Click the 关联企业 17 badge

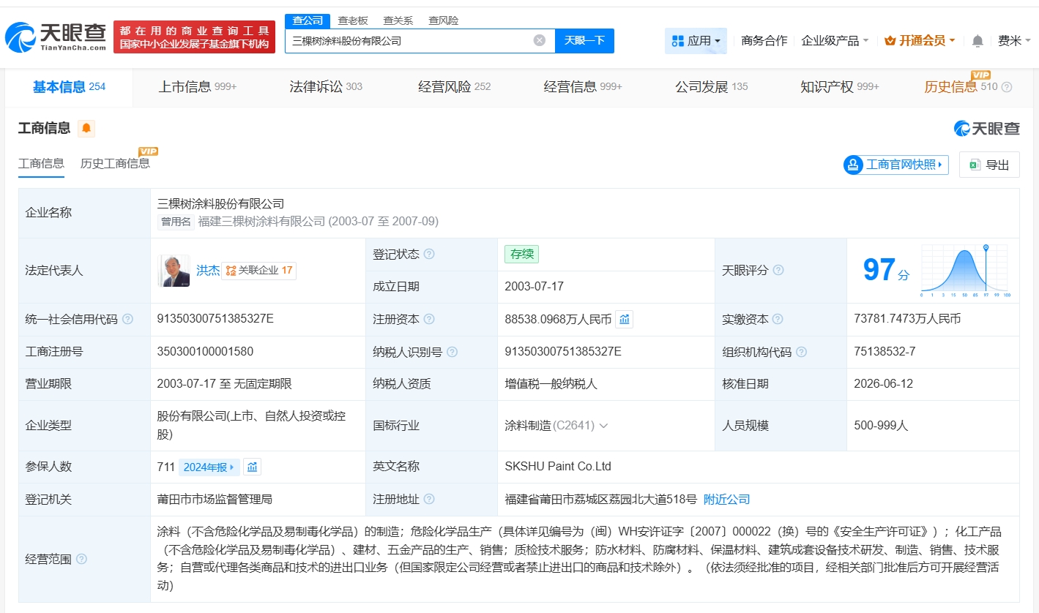259,271
